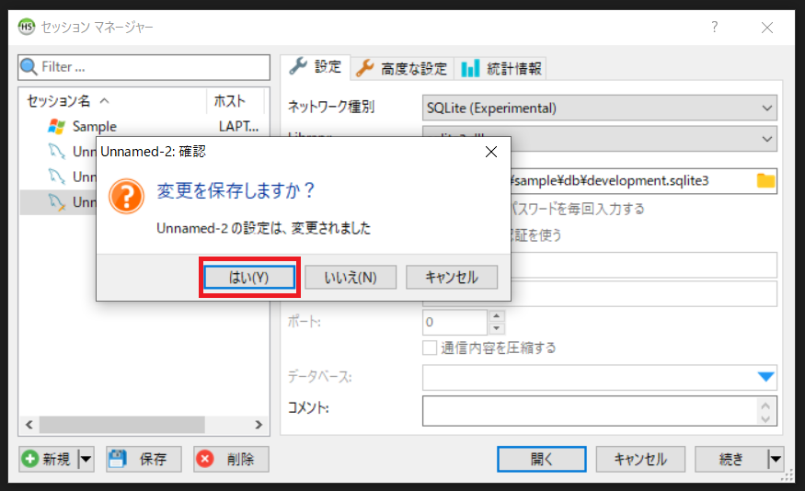
Task: Click the ポート number field
Action: tap(454, 322)
